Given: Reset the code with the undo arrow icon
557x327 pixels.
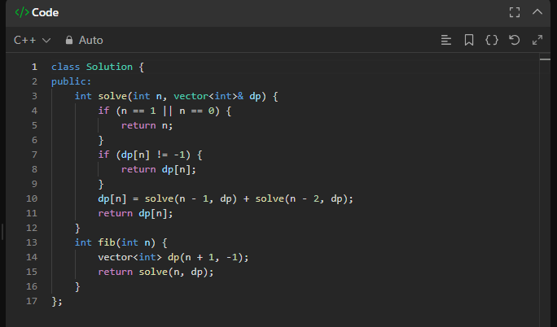Looking at the screenshot, I should tap(515, 40).
